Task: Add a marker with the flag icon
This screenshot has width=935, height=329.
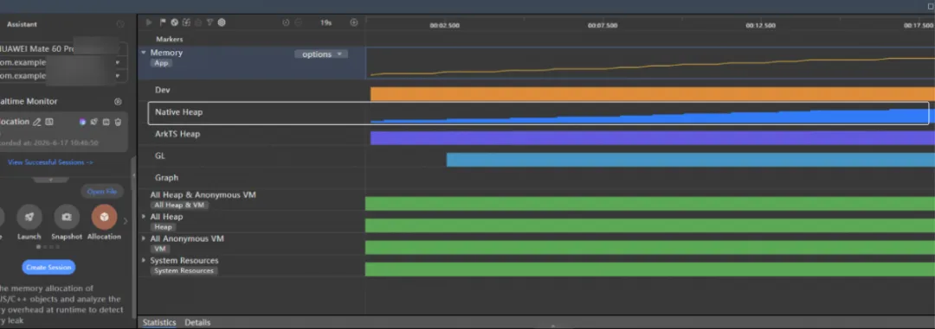Action: click(163, 22)
